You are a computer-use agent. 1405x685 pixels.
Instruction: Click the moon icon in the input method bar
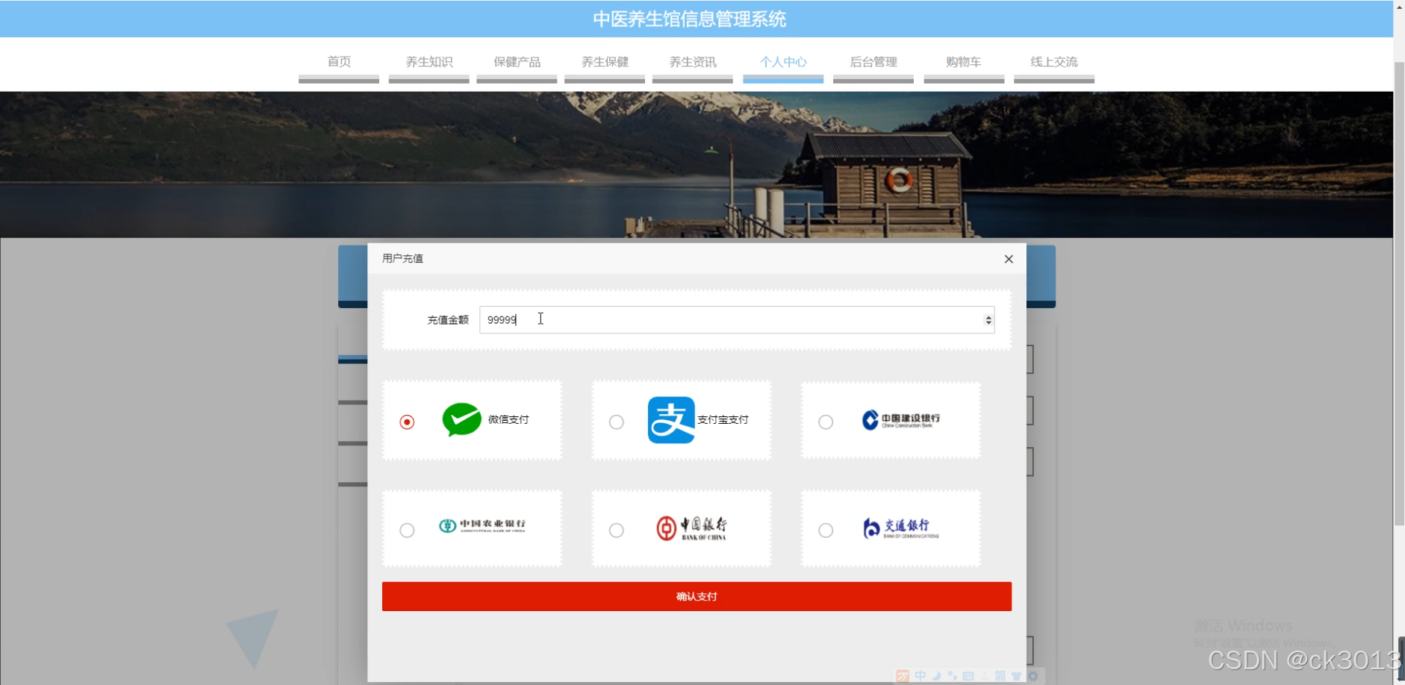pyautogui.click(x=936, y=676)
